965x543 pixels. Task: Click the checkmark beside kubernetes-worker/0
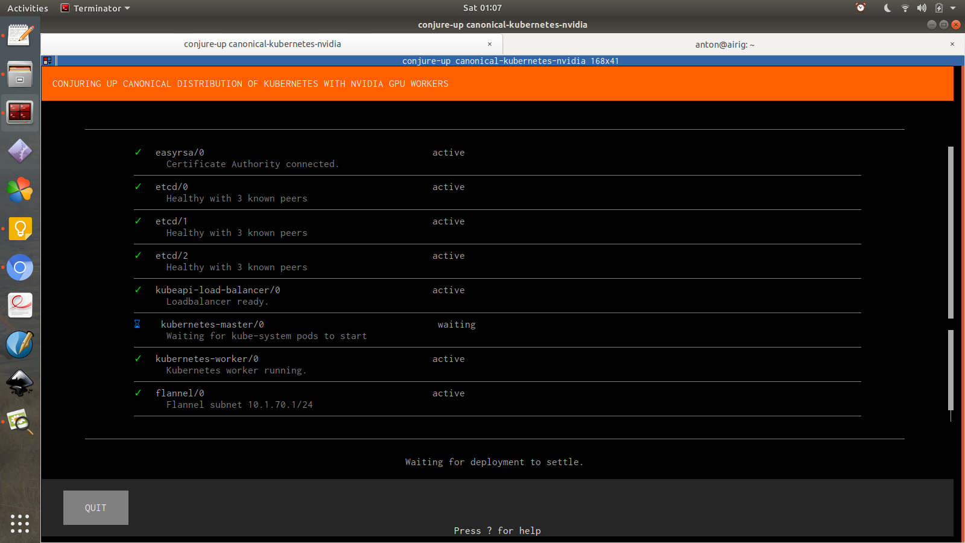(138, 358)
